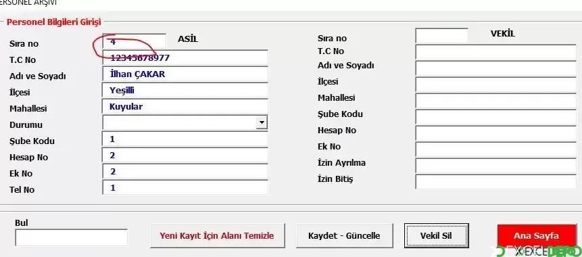Image resolution: width=582 pixels, height=257 pixels.
Task: Click the VEKİL T.C No field
Action: click(x=496, y=52)
